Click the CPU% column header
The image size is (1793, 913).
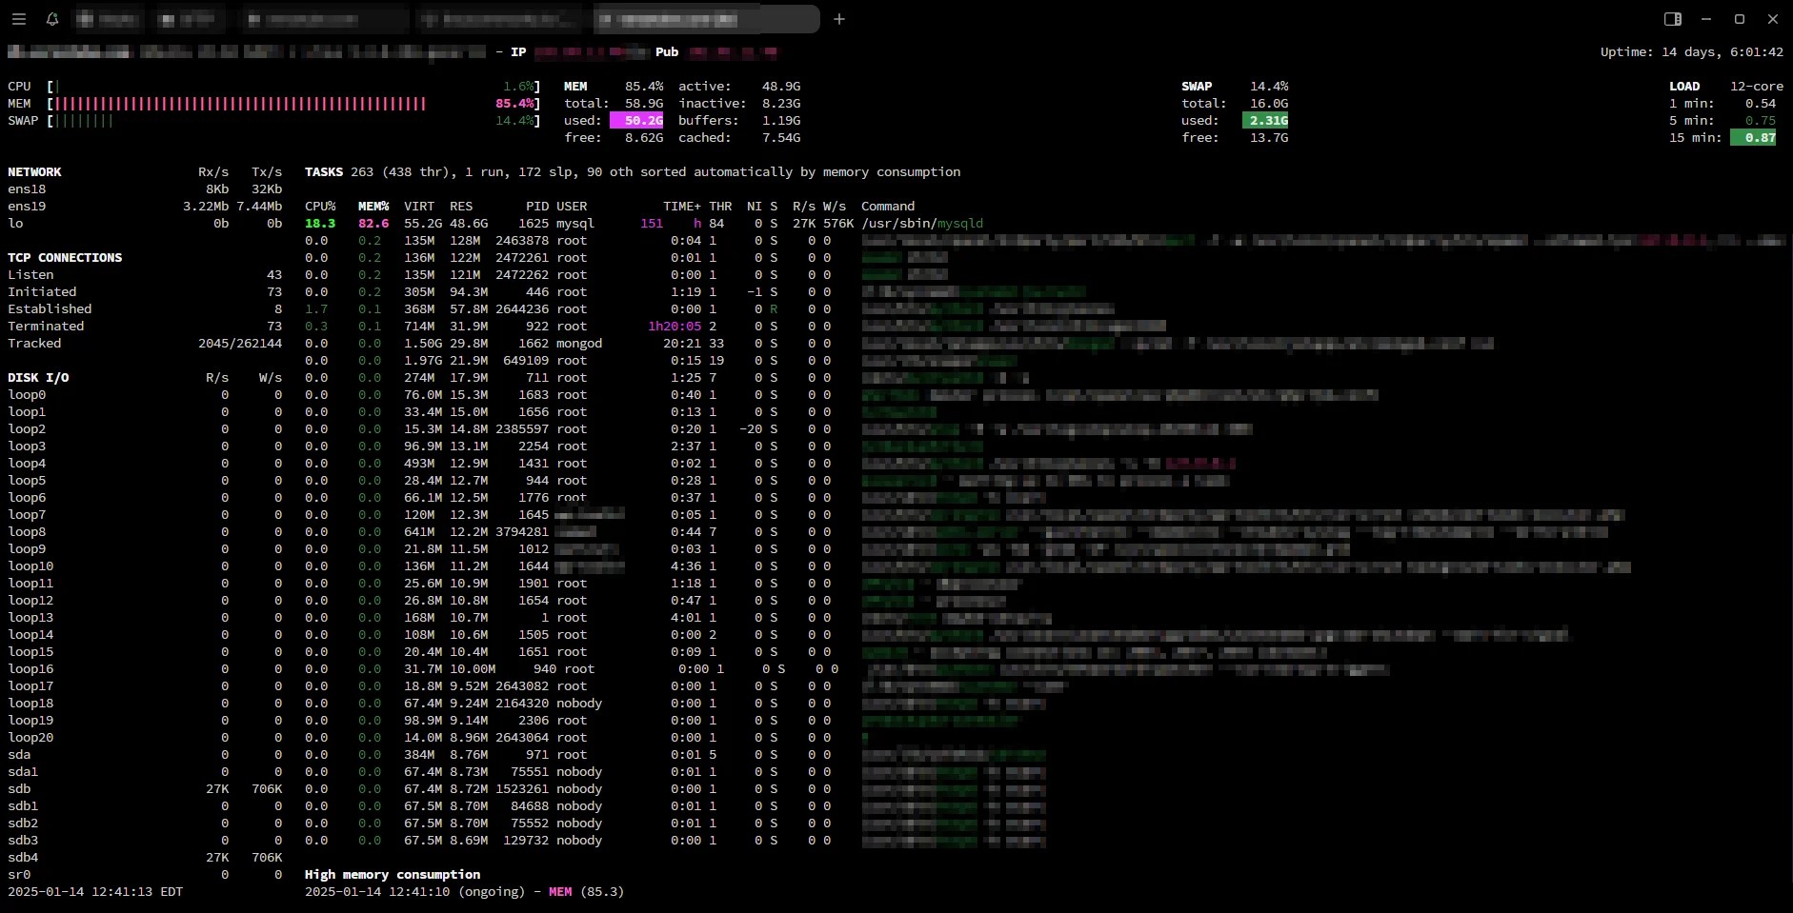point(320,207)
